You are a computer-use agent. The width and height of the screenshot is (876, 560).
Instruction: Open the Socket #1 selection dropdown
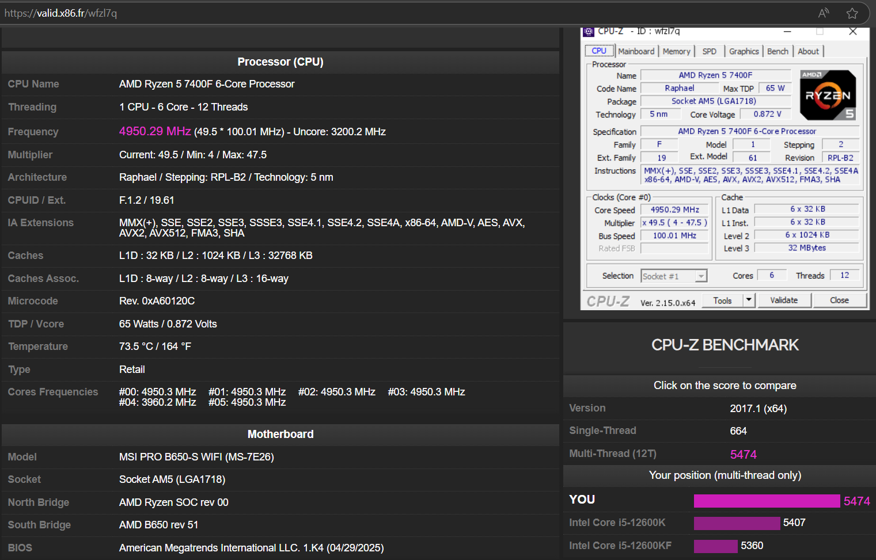coord(674,276)
